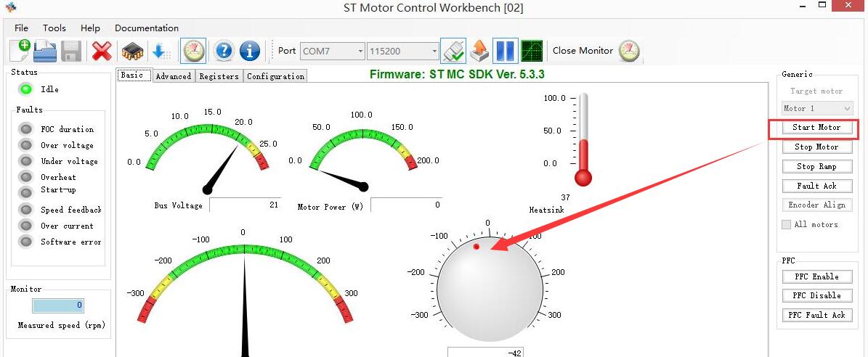Screen dimensions: 868x357
Task: Click the PFC Fault Ack button
Action: click(816, 314)
